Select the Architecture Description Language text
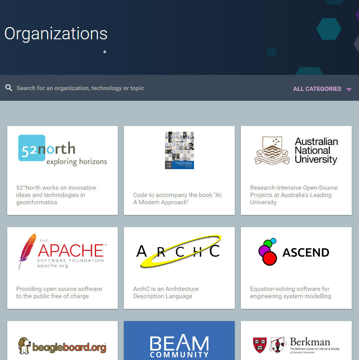Screen dimensions: 359x360 (166, 292)
